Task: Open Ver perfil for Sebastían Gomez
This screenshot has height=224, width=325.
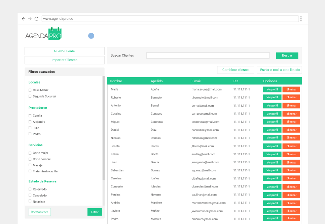Action: coord(272,170)
